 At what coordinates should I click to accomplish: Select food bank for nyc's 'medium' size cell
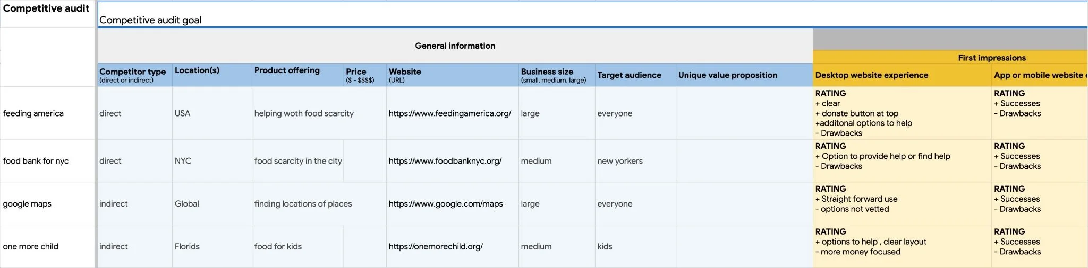pyautogui.click(x=557, y=161)
